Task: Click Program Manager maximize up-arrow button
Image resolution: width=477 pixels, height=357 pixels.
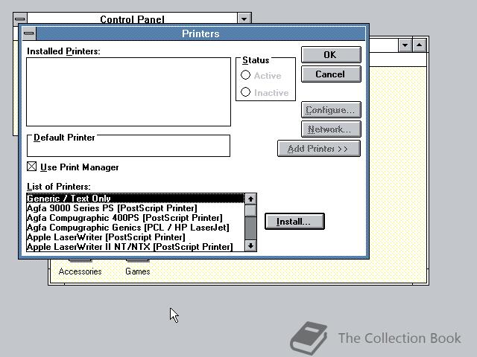Action: 420,45
